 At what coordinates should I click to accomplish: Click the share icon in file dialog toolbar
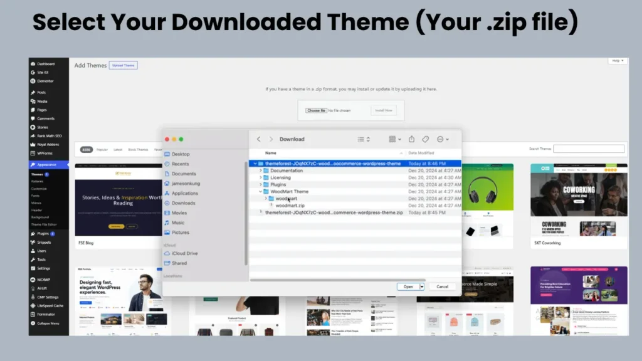point(411,139)
